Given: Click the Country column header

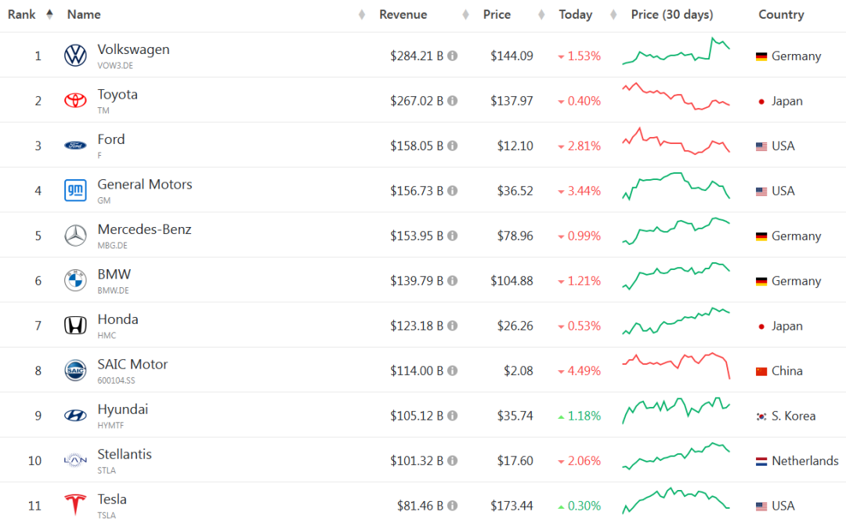Looking at the screenshot, I should click(x=781, y=15).
